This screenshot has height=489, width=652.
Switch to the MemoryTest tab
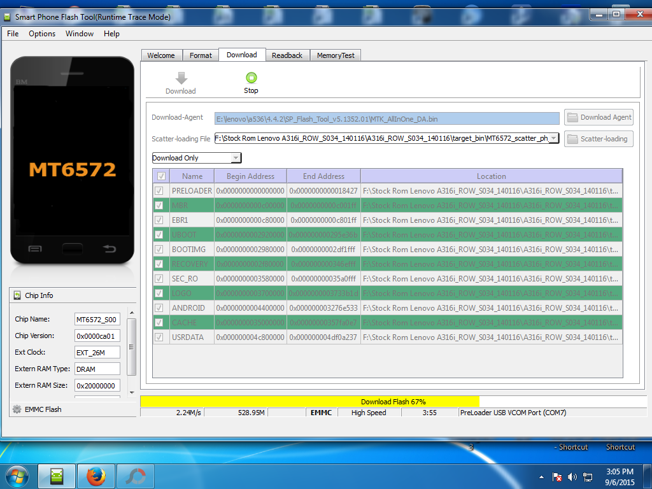point(336,55)
